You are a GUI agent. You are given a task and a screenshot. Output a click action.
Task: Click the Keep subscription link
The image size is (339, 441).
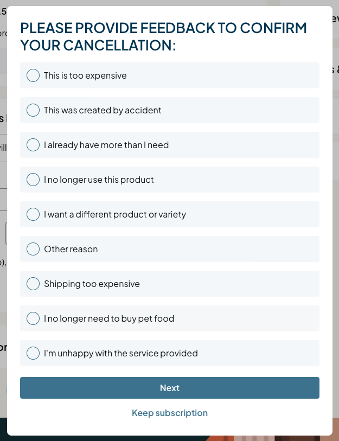pyautogui.click(x=170, y=413)
